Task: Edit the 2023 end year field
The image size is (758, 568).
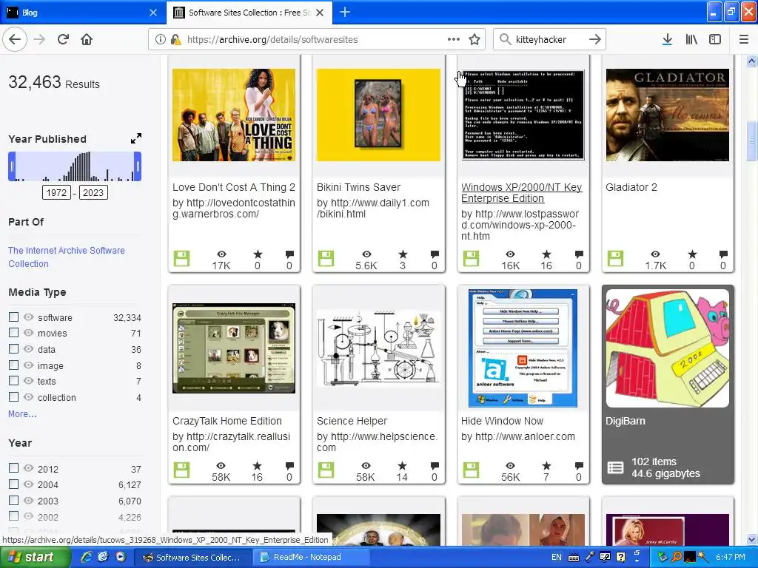Action: click(93, 193)
